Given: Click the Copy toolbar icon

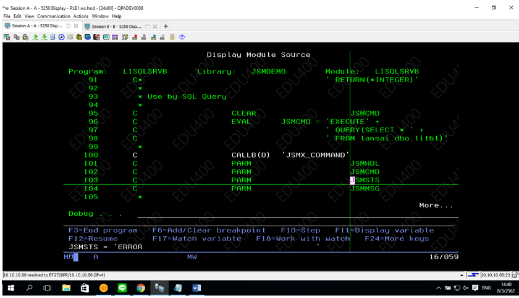Looking at the screenshot, I should (x=16, y=37).
